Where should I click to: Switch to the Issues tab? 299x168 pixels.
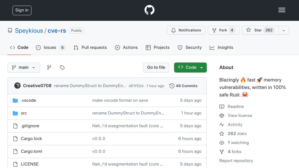[x=50, y=47]
